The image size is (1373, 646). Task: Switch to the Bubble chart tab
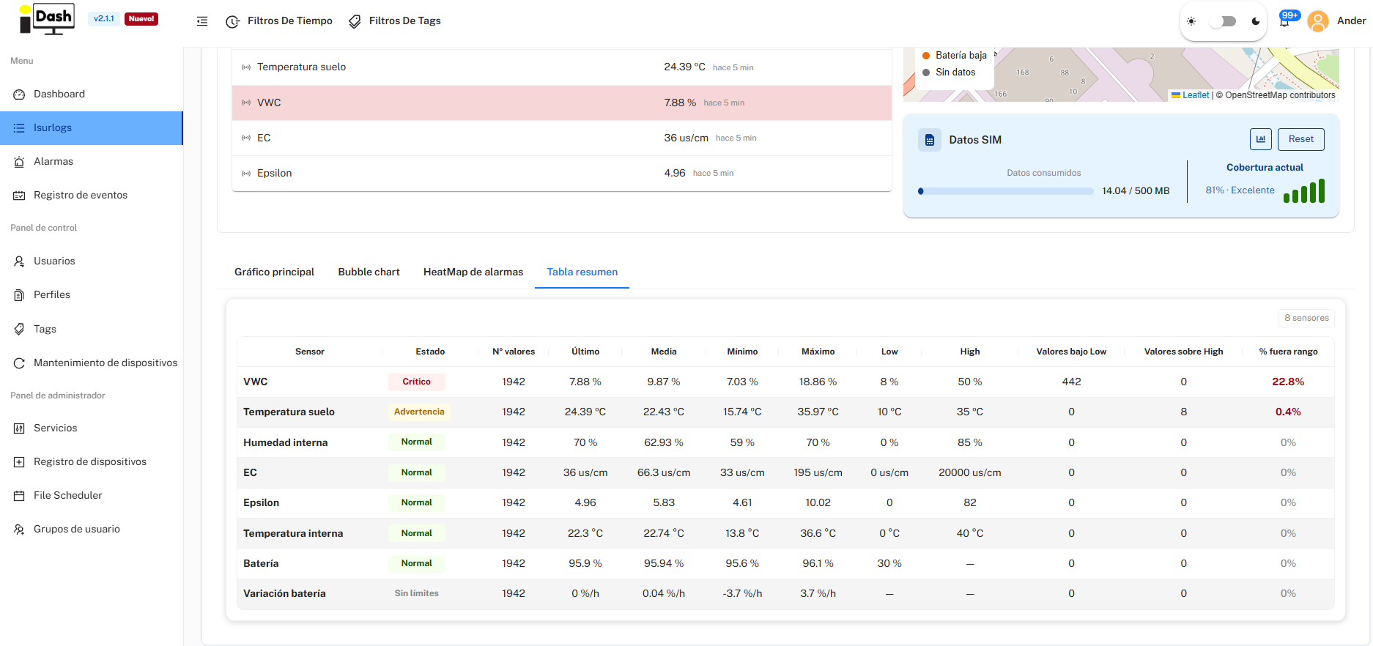click(x=369, y=272)
